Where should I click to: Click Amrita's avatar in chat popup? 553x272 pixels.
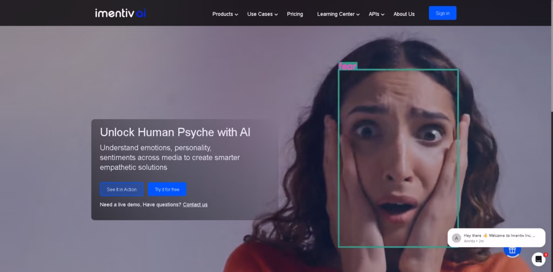click(456, 238)
